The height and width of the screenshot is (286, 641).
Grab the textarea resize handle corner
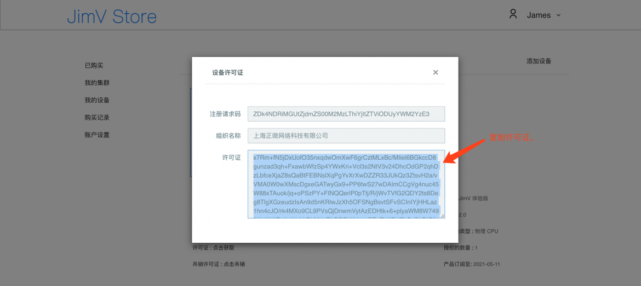point(442,216)
